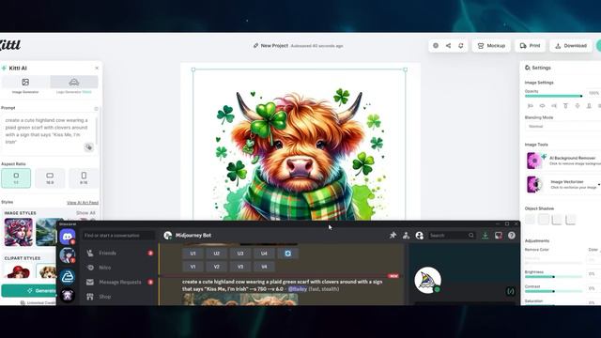Open the Mockup button
The height and width of the screenshot is (338, 601).
[x=491, y=46]
